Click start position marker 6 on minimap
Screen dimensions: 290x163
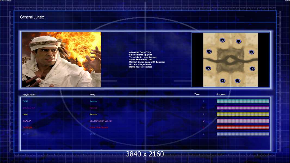222,40
